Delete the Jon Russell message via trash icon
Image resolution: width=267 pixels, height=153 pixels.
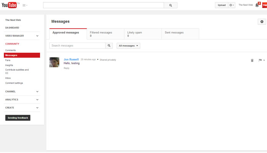point(252,60)
